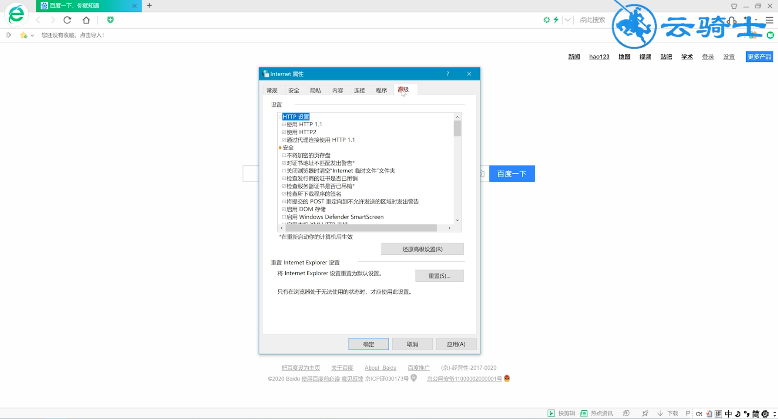Toggle 对证书地址不匹配发出警告 checkbox
The height and width of the screenshot is (419, 778).
(x=284, y=163)
